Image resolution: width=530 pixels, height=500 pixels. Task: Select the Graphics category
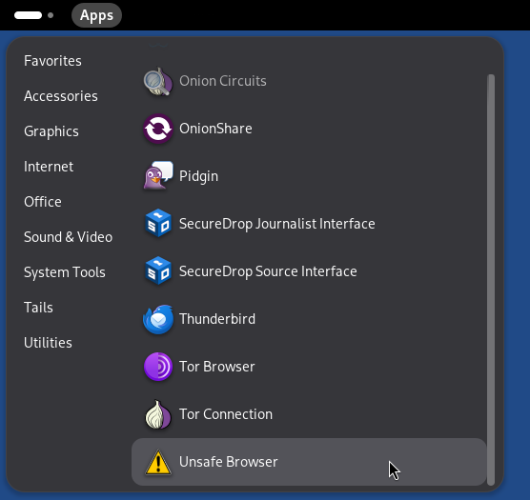pyautogui.click(x=51, y=131)
